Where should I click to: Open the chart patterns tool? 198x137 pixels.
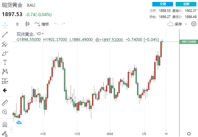tap(5, 72)
